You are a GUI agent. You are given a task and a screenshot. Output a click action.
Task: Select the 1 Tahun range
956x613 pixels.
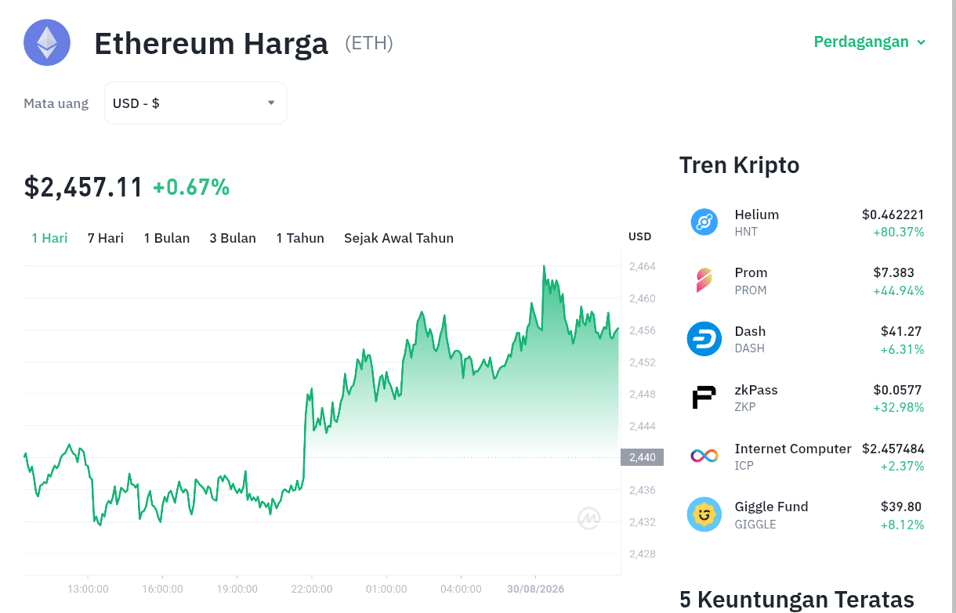(300, 238)
